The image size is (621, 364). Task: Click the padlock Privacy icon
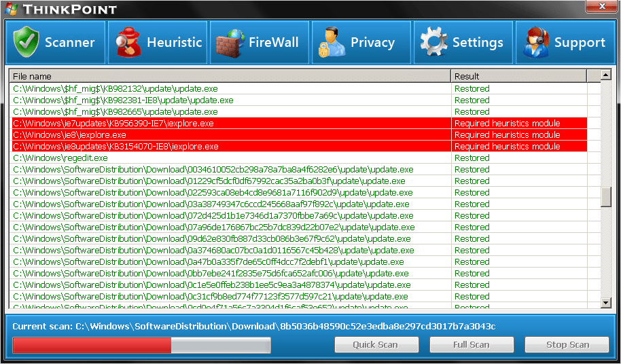point(330,43)
